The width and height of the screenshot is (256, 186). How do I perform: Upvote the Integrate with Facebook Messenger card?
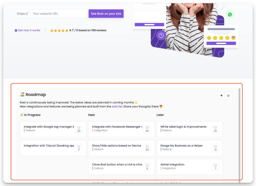[x=147, y=129]
